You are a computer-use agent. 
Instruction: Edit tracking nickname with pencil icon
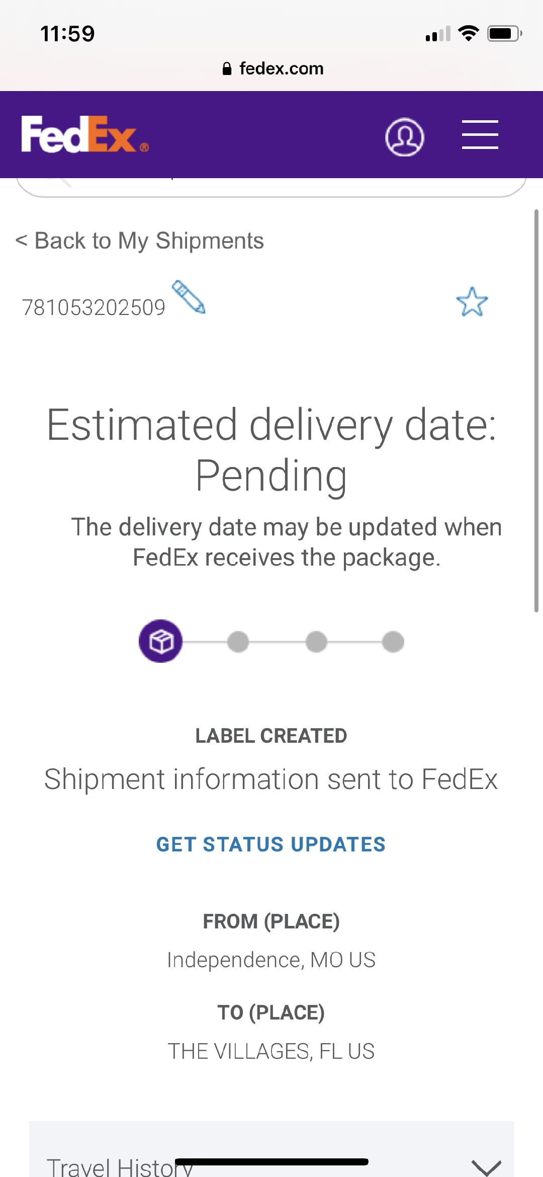[x=189, y=297]
